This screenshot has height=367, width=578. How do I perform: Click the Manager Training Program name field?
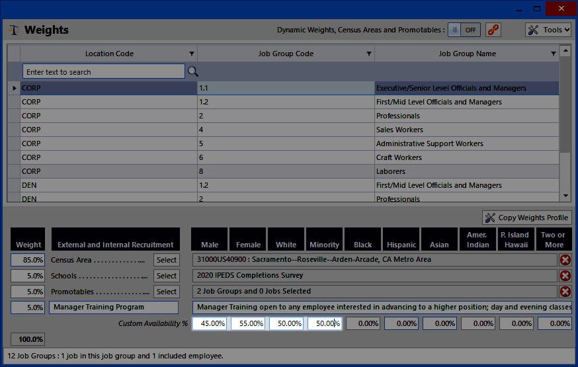pos(114,307)
